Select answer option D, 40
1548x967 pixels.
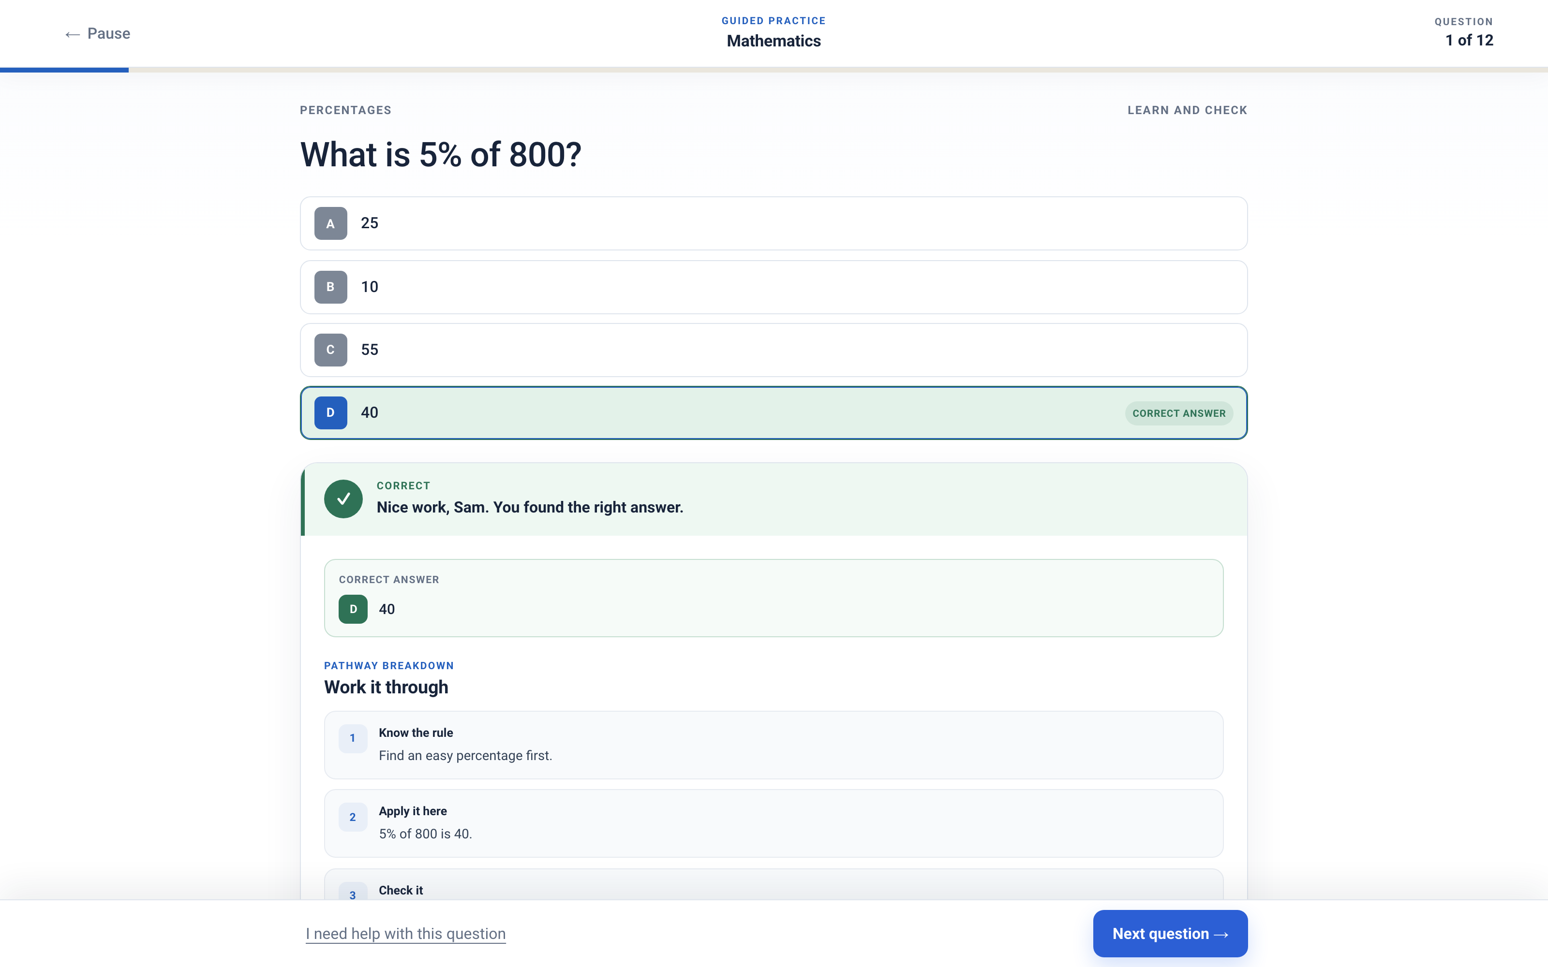(774, 412)
